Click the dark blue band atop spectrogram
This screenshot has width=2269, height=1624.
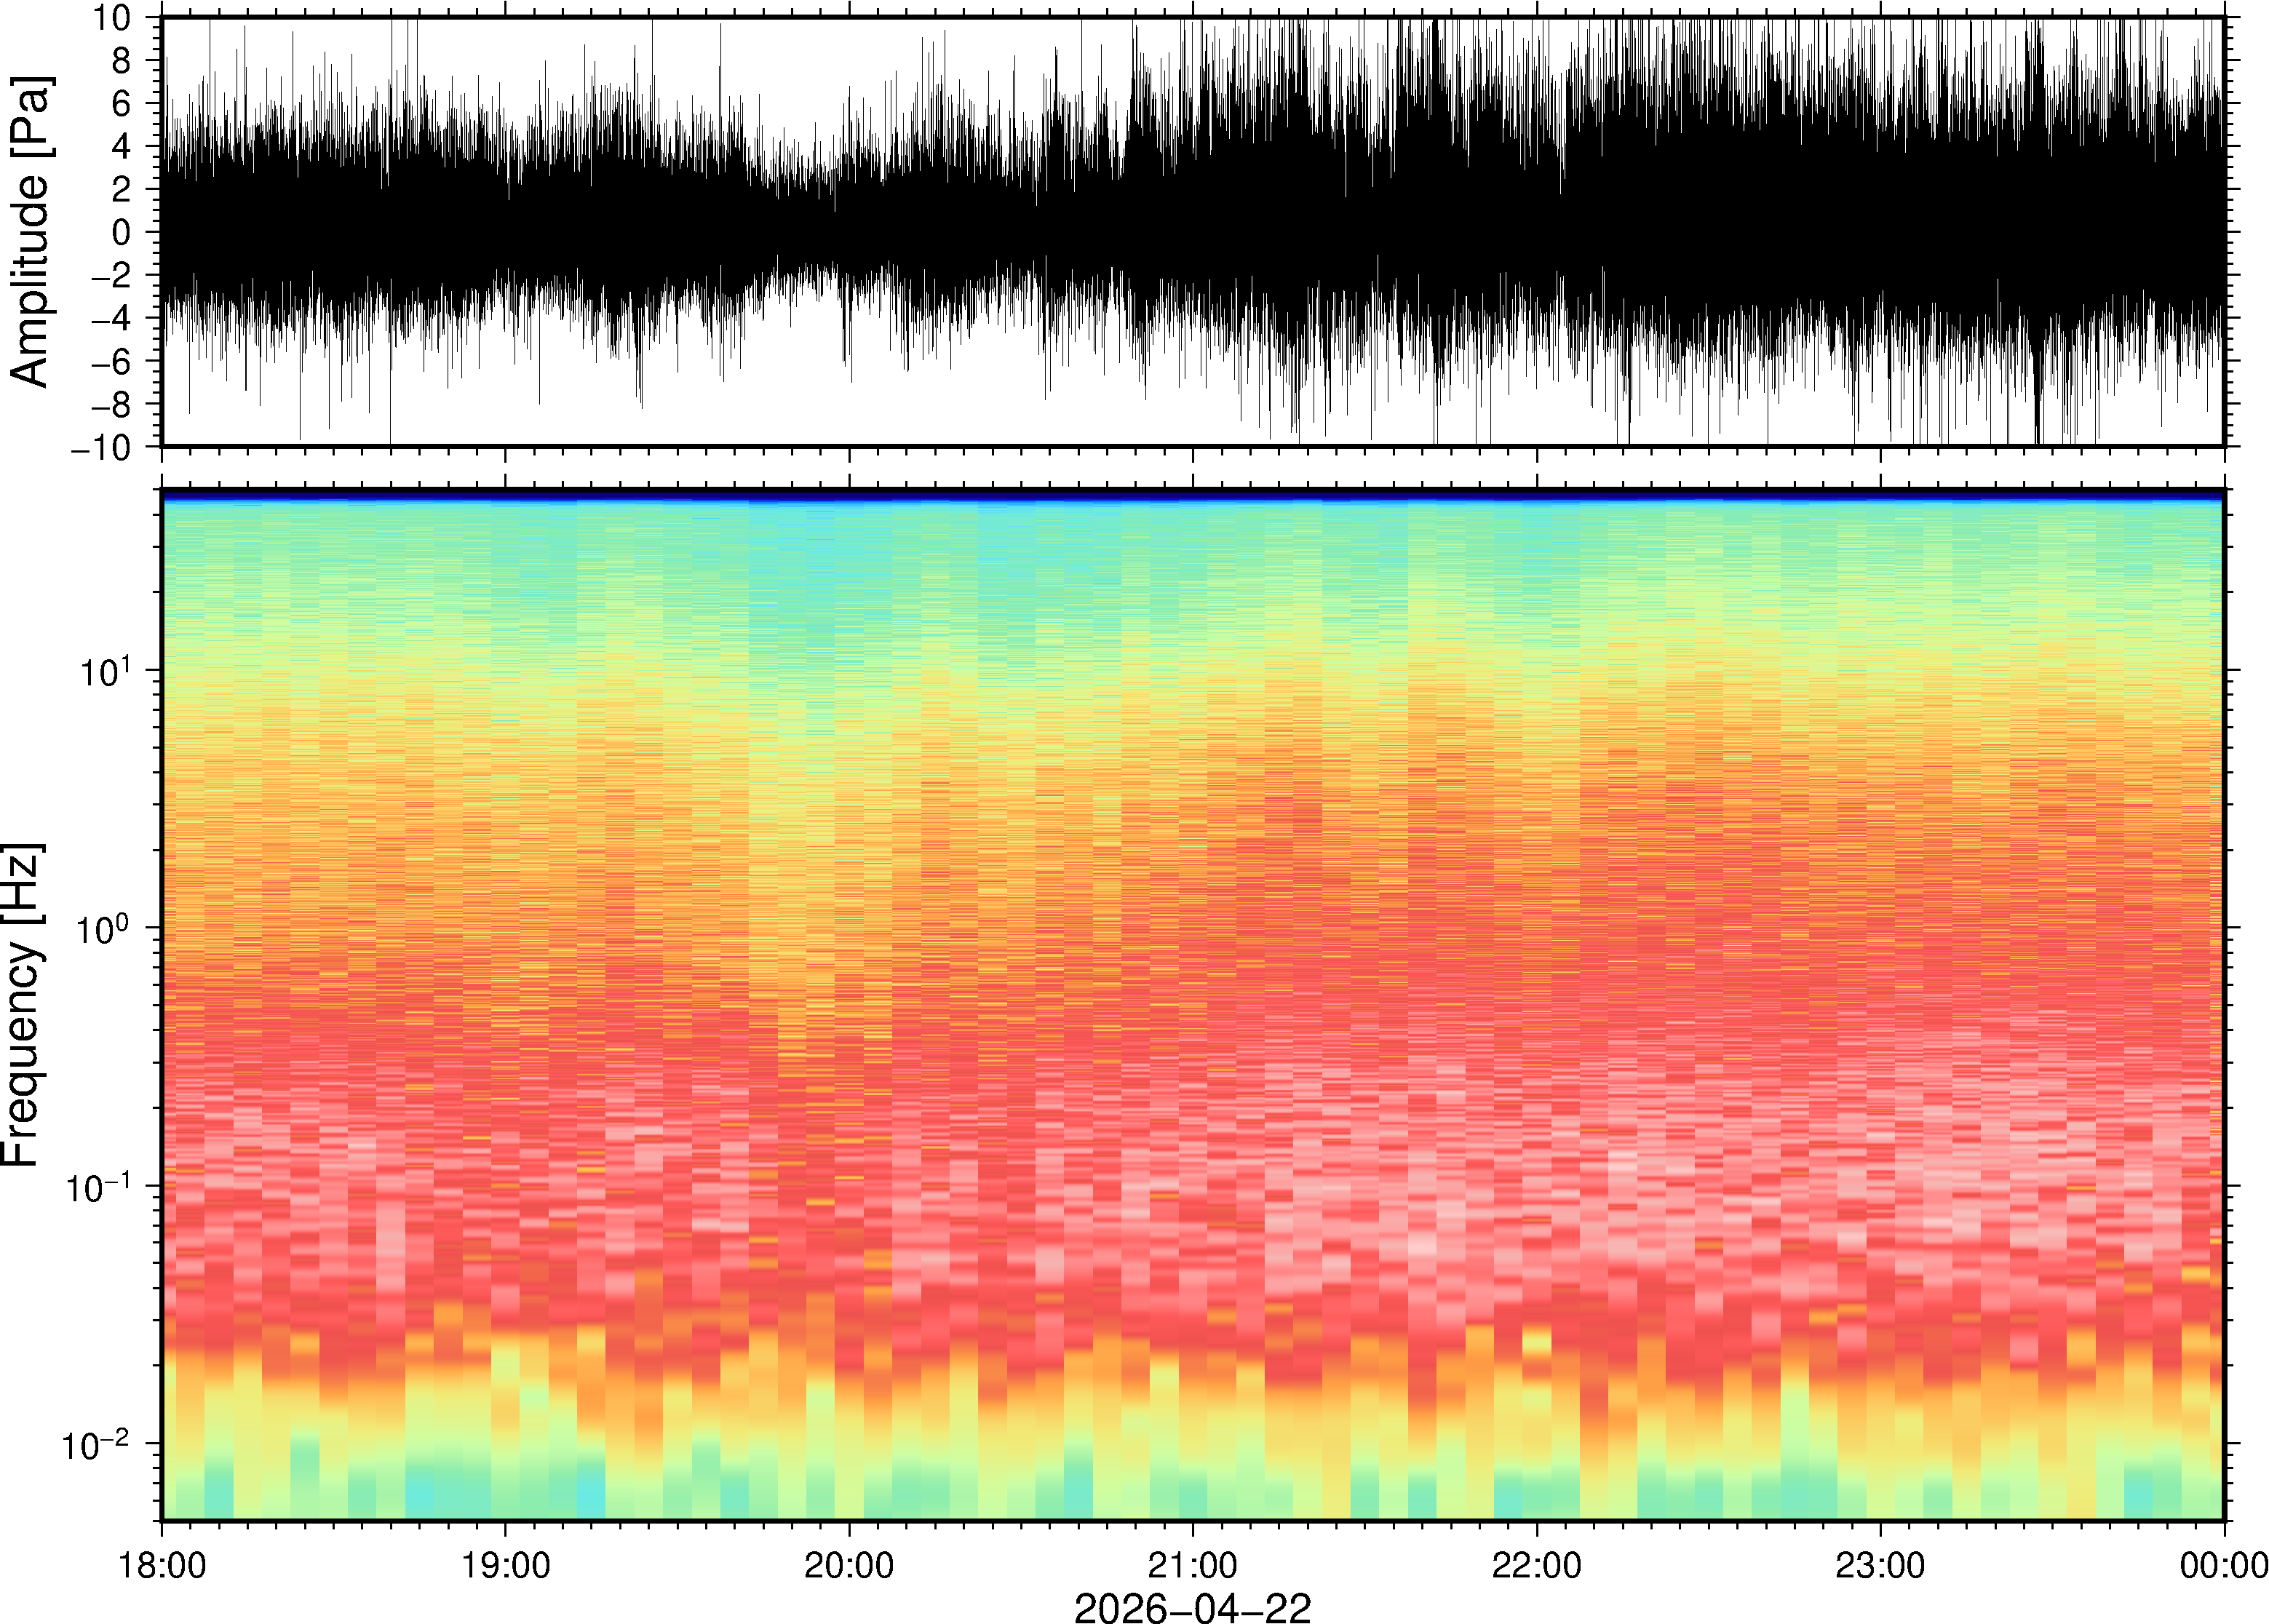[x=1192, y=495]
